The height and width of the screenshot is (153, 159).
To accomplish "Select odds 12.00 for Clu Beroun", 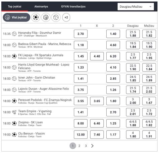I will (x=81, y=135).
